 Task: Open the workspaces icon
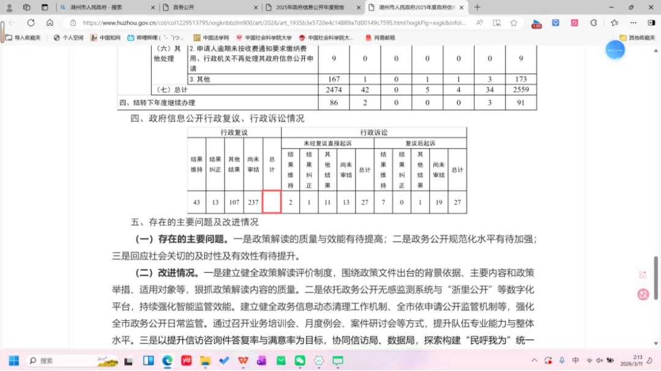(26, 7)
